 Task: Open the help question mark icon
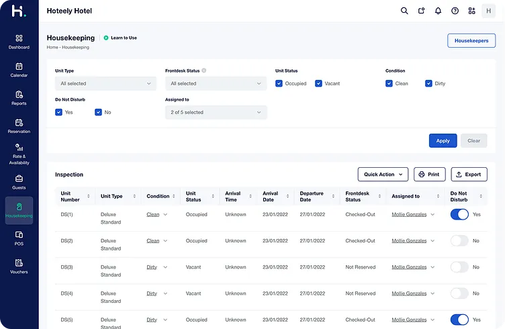455,11
